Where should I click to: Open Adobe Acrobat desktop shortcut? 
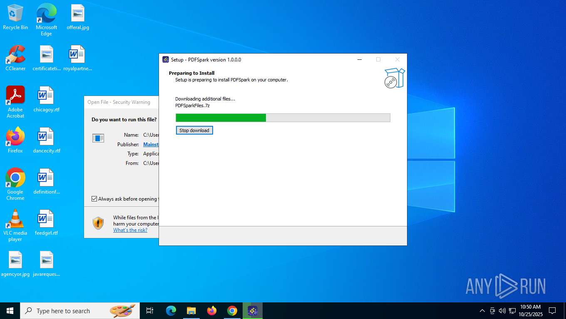[x=15, y=102]
